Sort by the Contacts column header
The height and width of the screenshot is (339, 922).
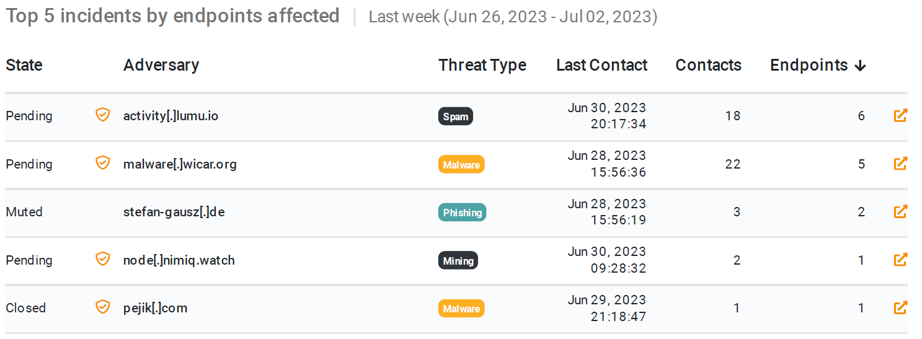708,65
